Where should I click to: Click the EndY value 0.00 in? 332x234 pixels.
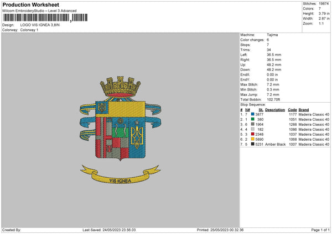click(x=272, y=80)
